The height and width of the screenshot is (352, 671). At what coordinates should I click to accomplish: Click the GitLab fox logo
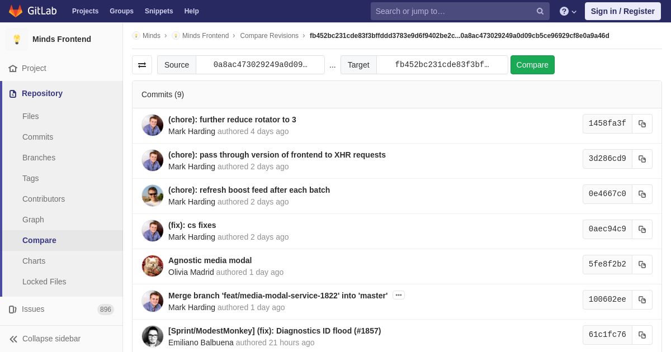(16, 11)
